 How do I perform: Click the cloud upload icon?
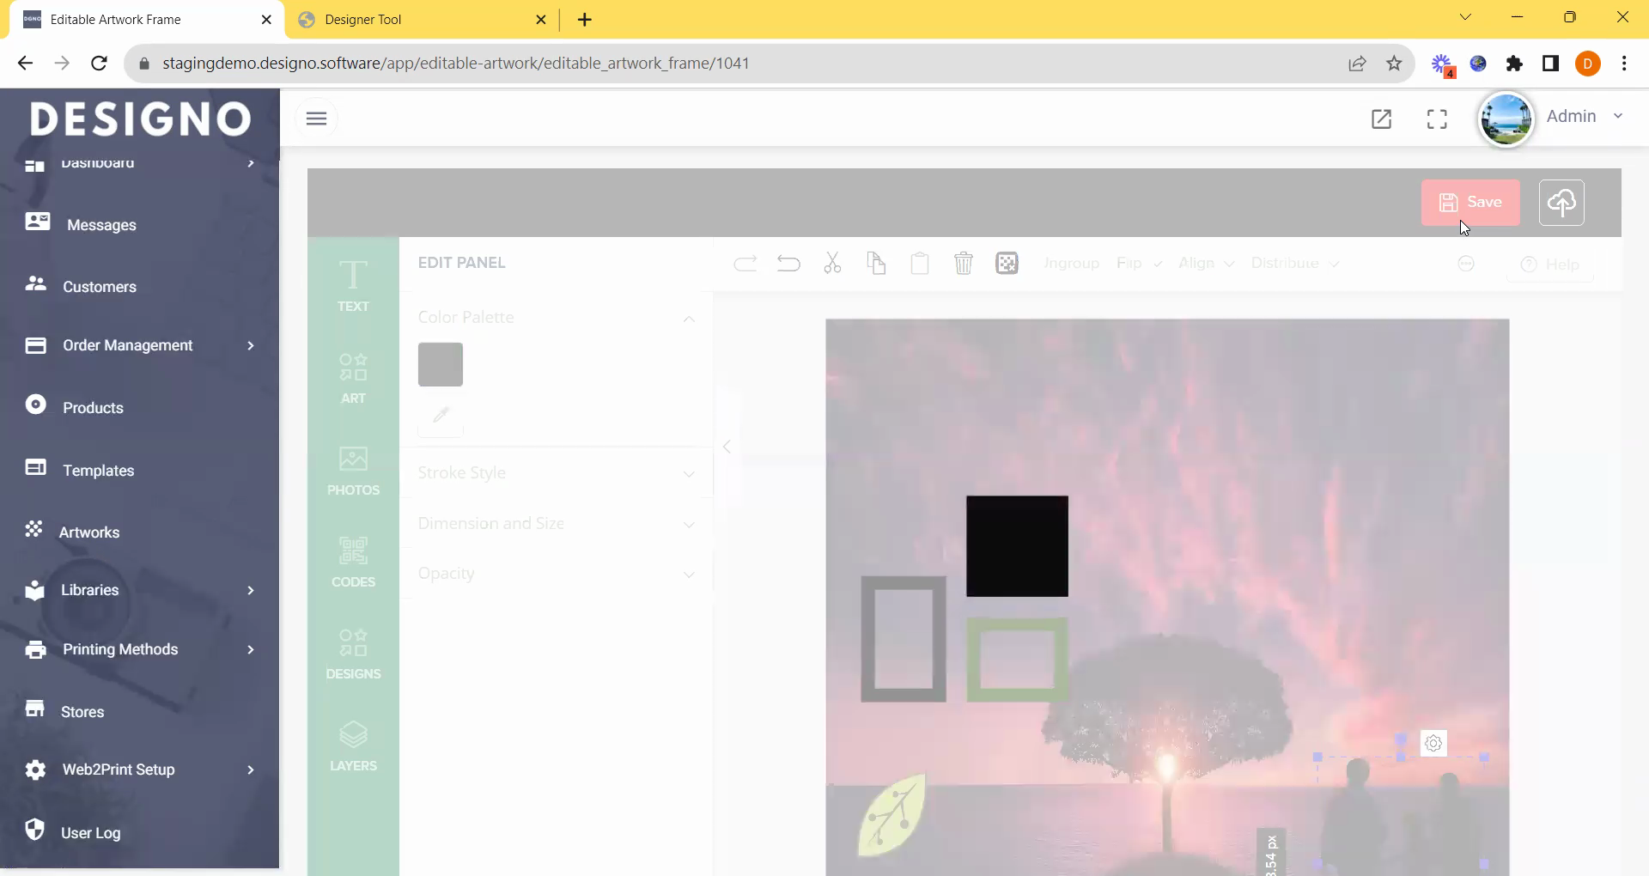(x=1561, y=203)
